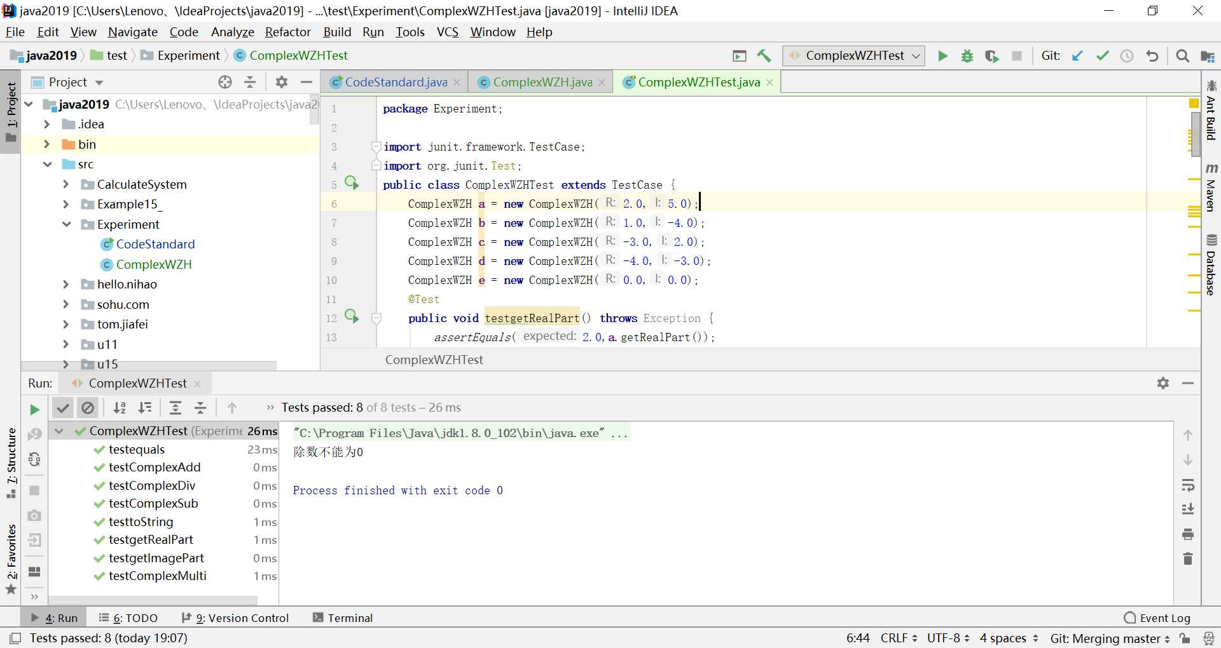Collapse all icon in Project panel header
Screen dimensions: 1221x648
point(250,82)
